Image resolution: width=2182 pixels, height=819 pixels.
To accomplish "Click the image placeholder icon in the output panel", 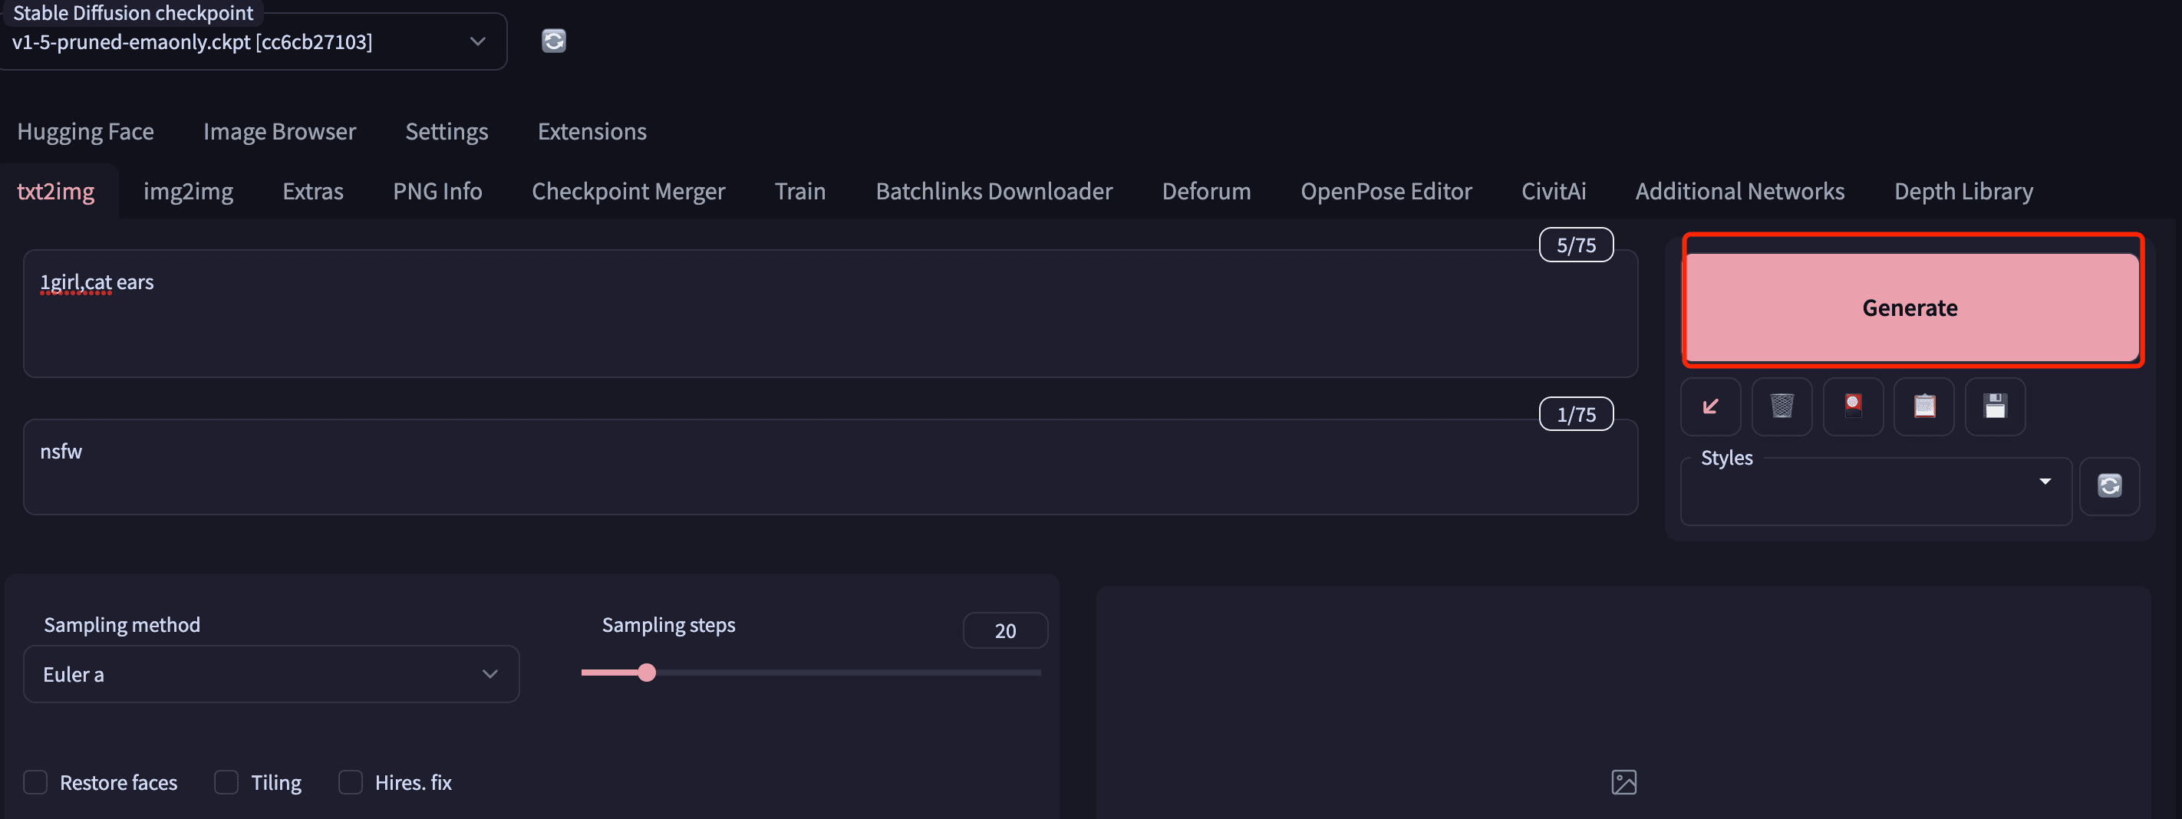I will point(1623,781).
